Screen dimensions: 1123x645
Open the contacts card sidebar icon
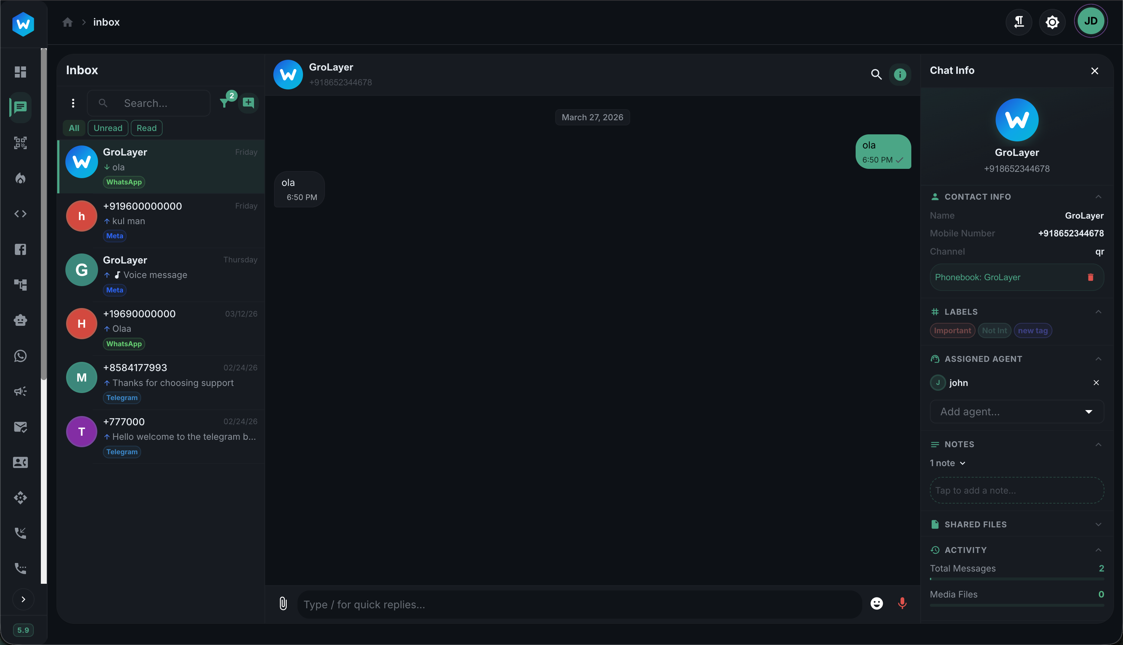click(20, 462)
